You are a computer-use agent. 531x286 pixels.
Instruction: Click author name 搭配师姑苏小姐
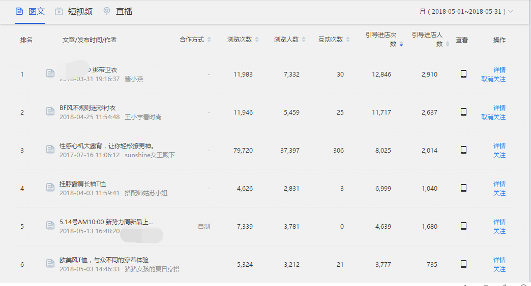(146, 193)
